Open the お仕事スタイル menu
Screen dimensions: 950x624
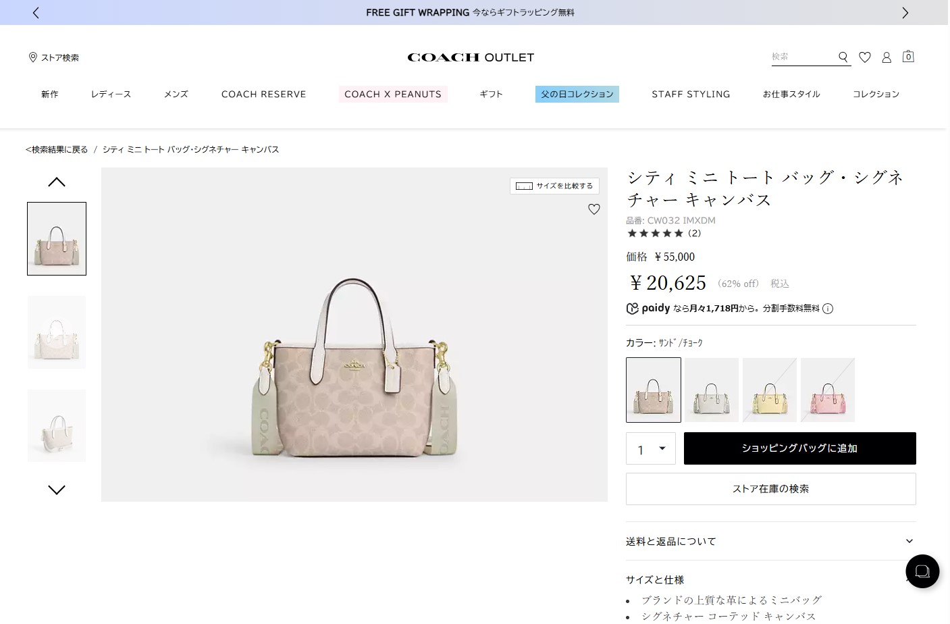(x=791, y=94)
